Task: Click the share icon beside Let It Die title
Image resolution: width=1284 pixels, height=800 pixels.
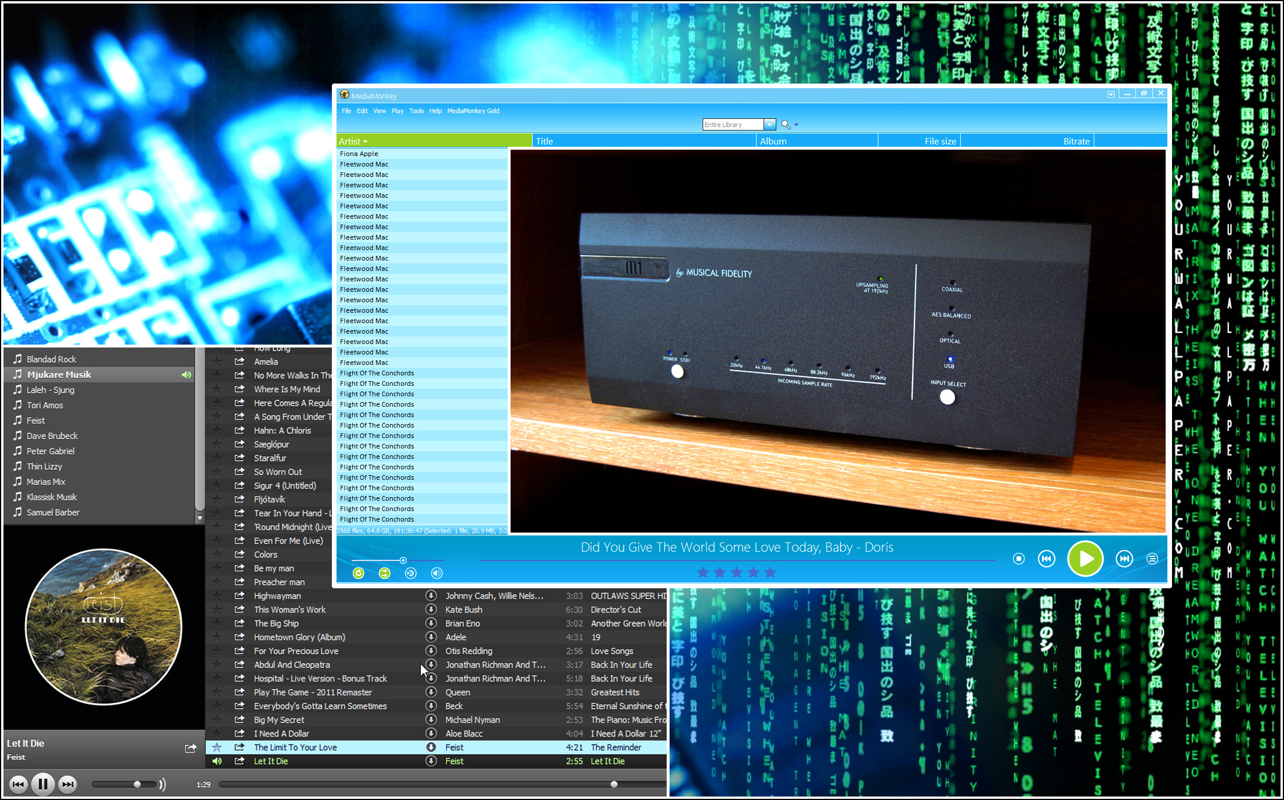Action: [x=190, y=748]
